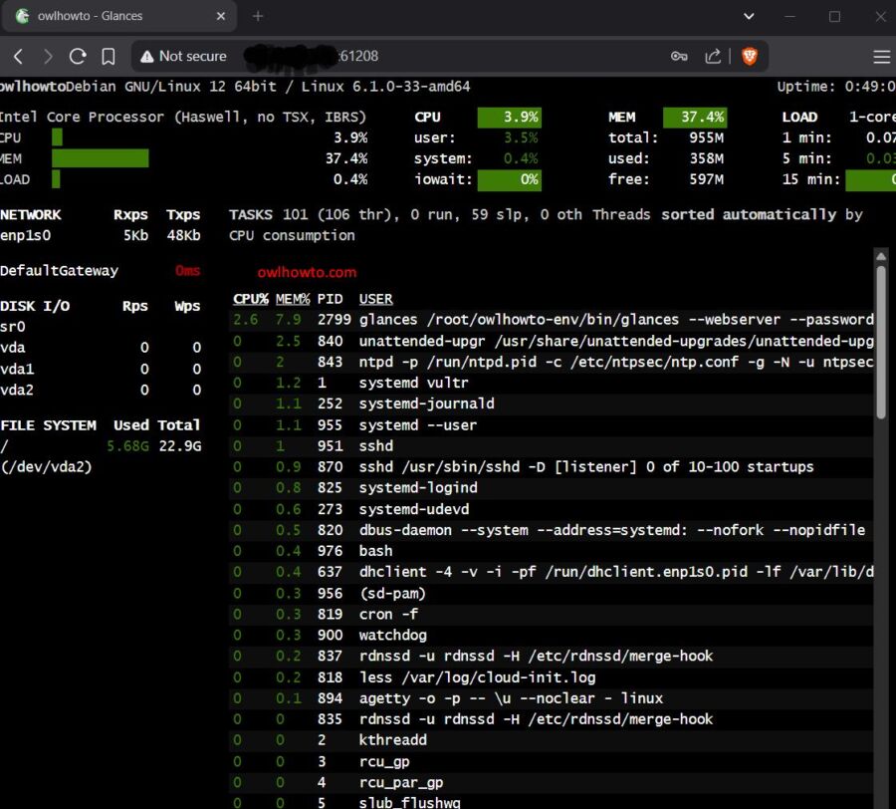Click the iowait 0% value
The width and height of the screenshot is (896, 809).
[x=509, y=179]
